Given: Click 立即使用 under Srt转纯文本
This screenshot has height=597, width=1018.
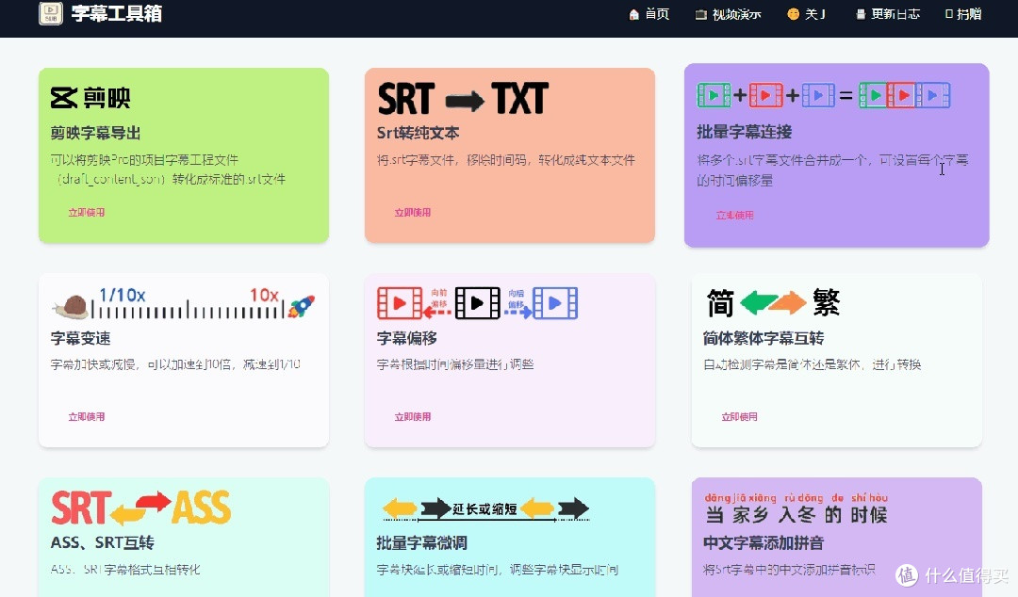Looking at the screenshot, I should point(412,212).
